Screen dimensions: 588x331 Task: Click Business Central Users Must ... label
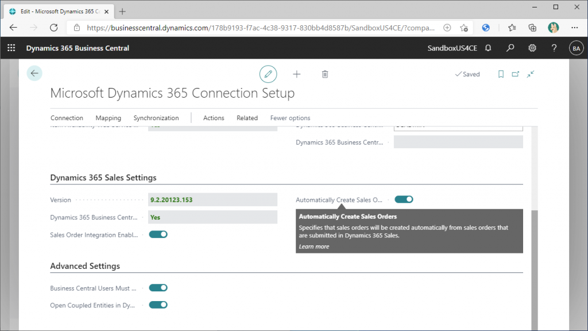93,288
